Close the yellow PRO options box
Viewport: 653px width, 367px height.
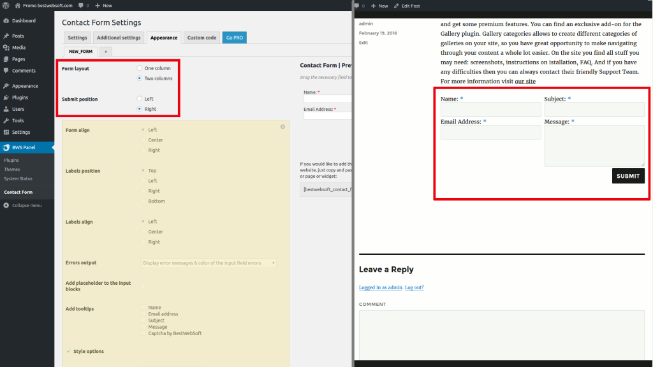282,127
